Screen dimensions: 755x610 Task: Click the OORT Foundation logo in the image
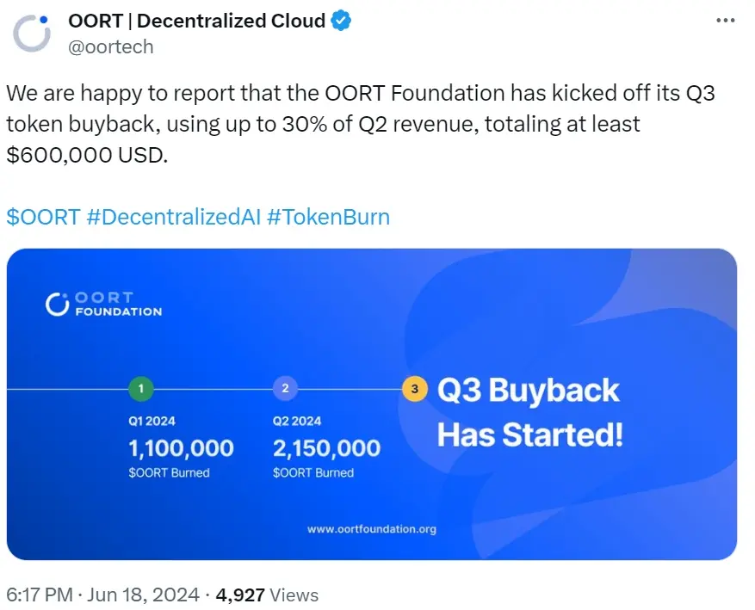pyautogui.click(x=102, y=303)
